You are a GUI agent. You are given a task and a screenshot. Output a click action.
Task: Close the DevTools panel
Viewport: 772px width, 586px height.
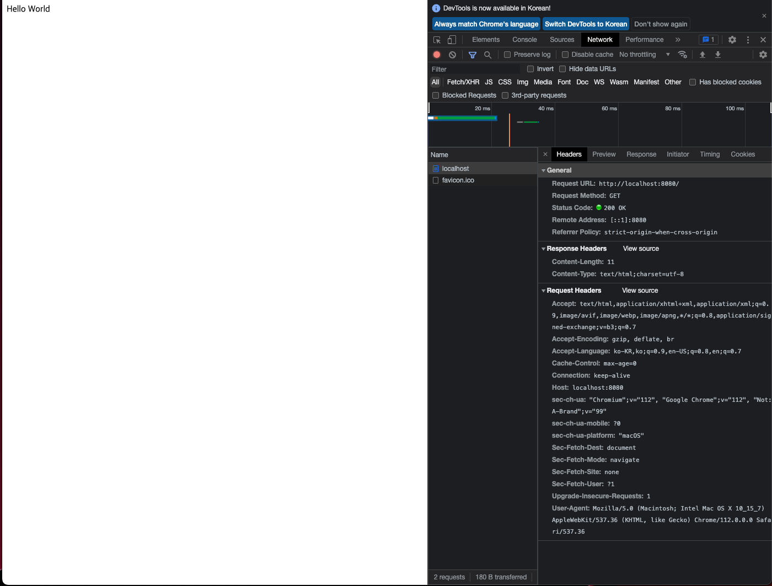763,40
